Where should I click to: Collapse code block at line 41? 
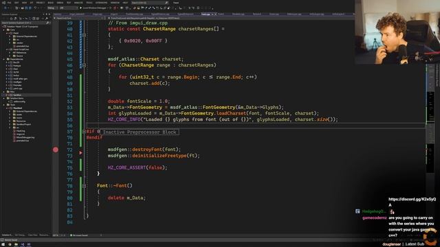point(84,35)
